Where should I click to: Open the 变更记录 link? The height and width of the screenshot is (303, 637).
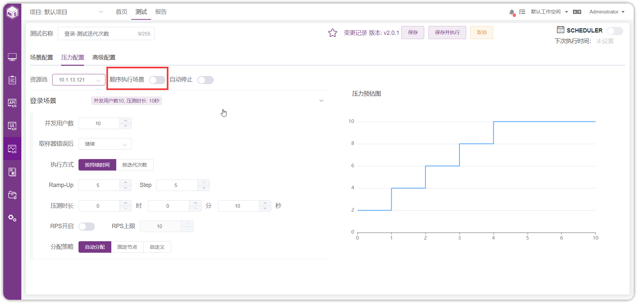pyautogui.click(x=355, y=33)
